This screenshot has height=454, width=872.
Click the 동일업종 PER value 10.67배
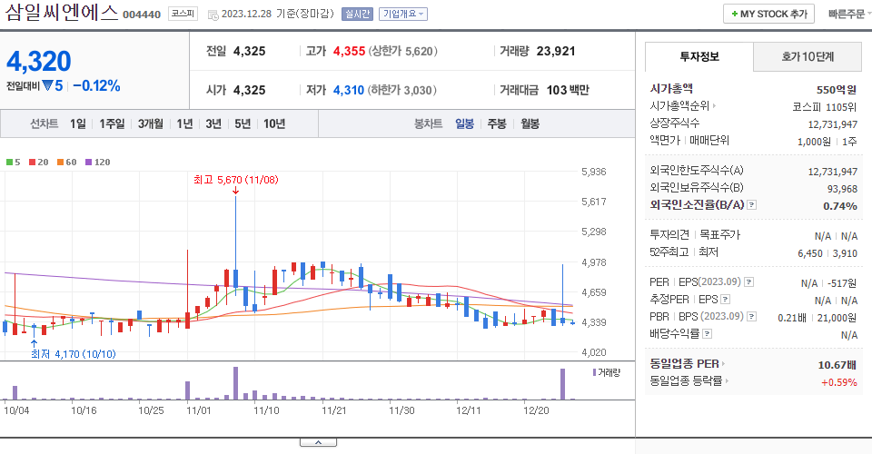[837, 365]
